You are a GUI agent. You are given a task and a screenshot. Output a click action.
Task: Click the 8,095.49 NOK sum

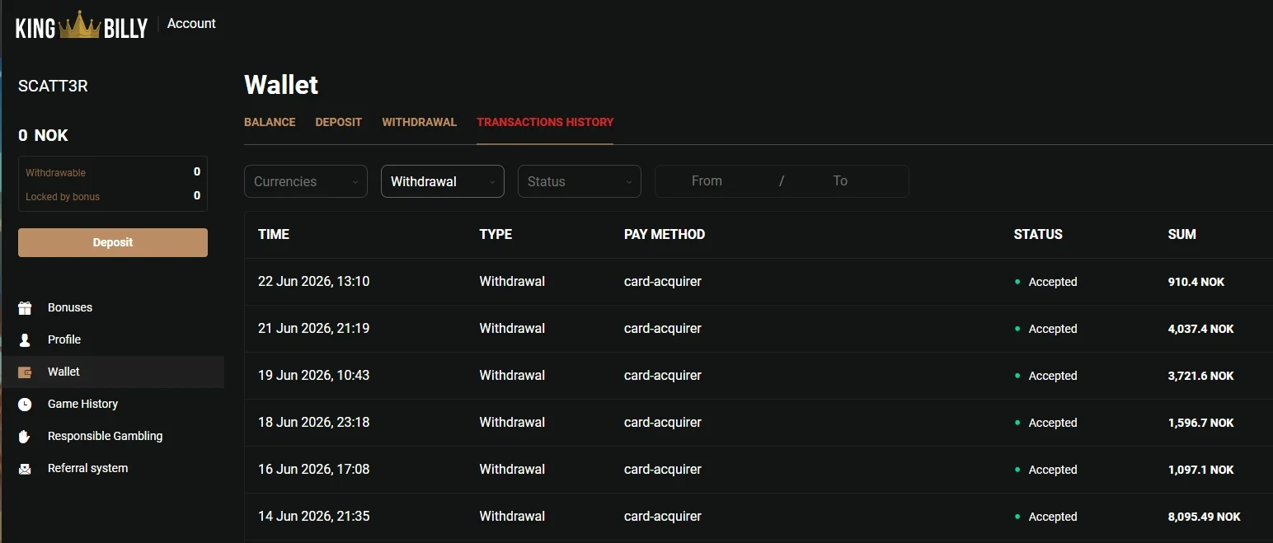point(1205,517)
